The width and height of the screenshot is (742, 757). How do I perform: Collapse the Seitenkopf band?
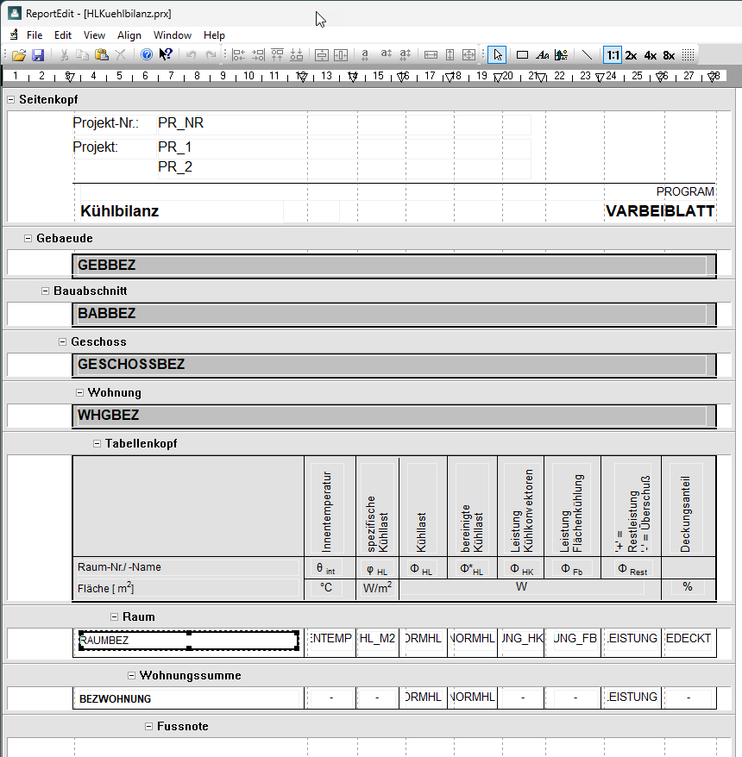coord(10,99)
